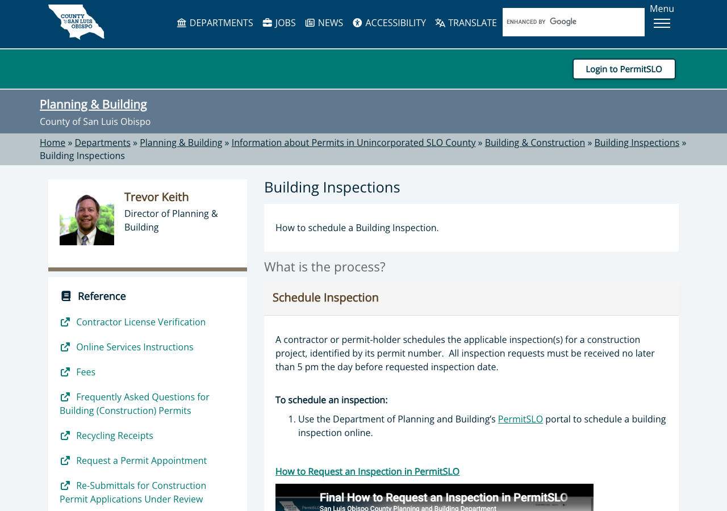Go to Building & Construction breadcrumb
The height and width of the screenshot is (511, 727).
[535, 143]
